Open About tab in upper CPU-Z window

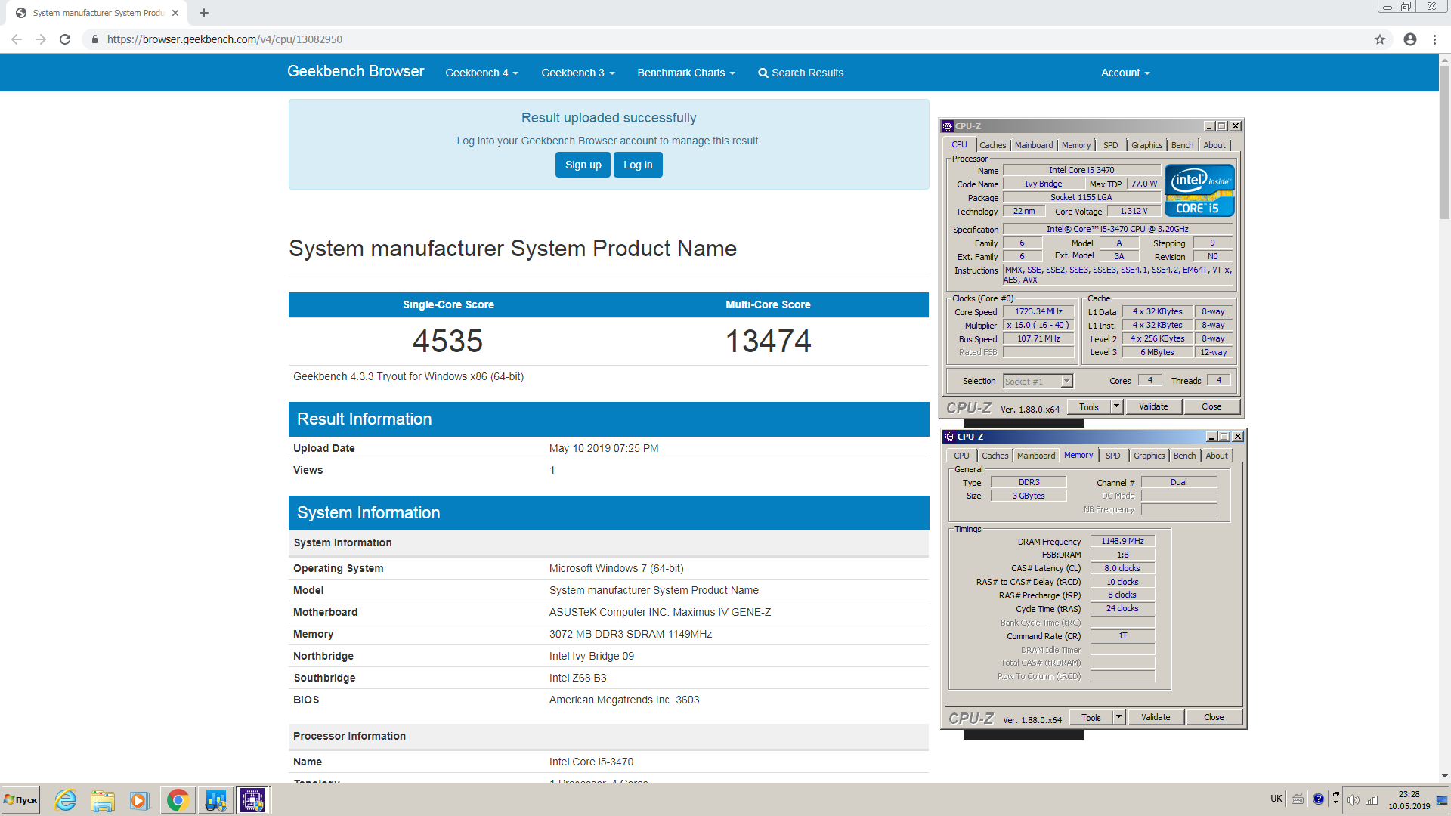coord(1214,145)
